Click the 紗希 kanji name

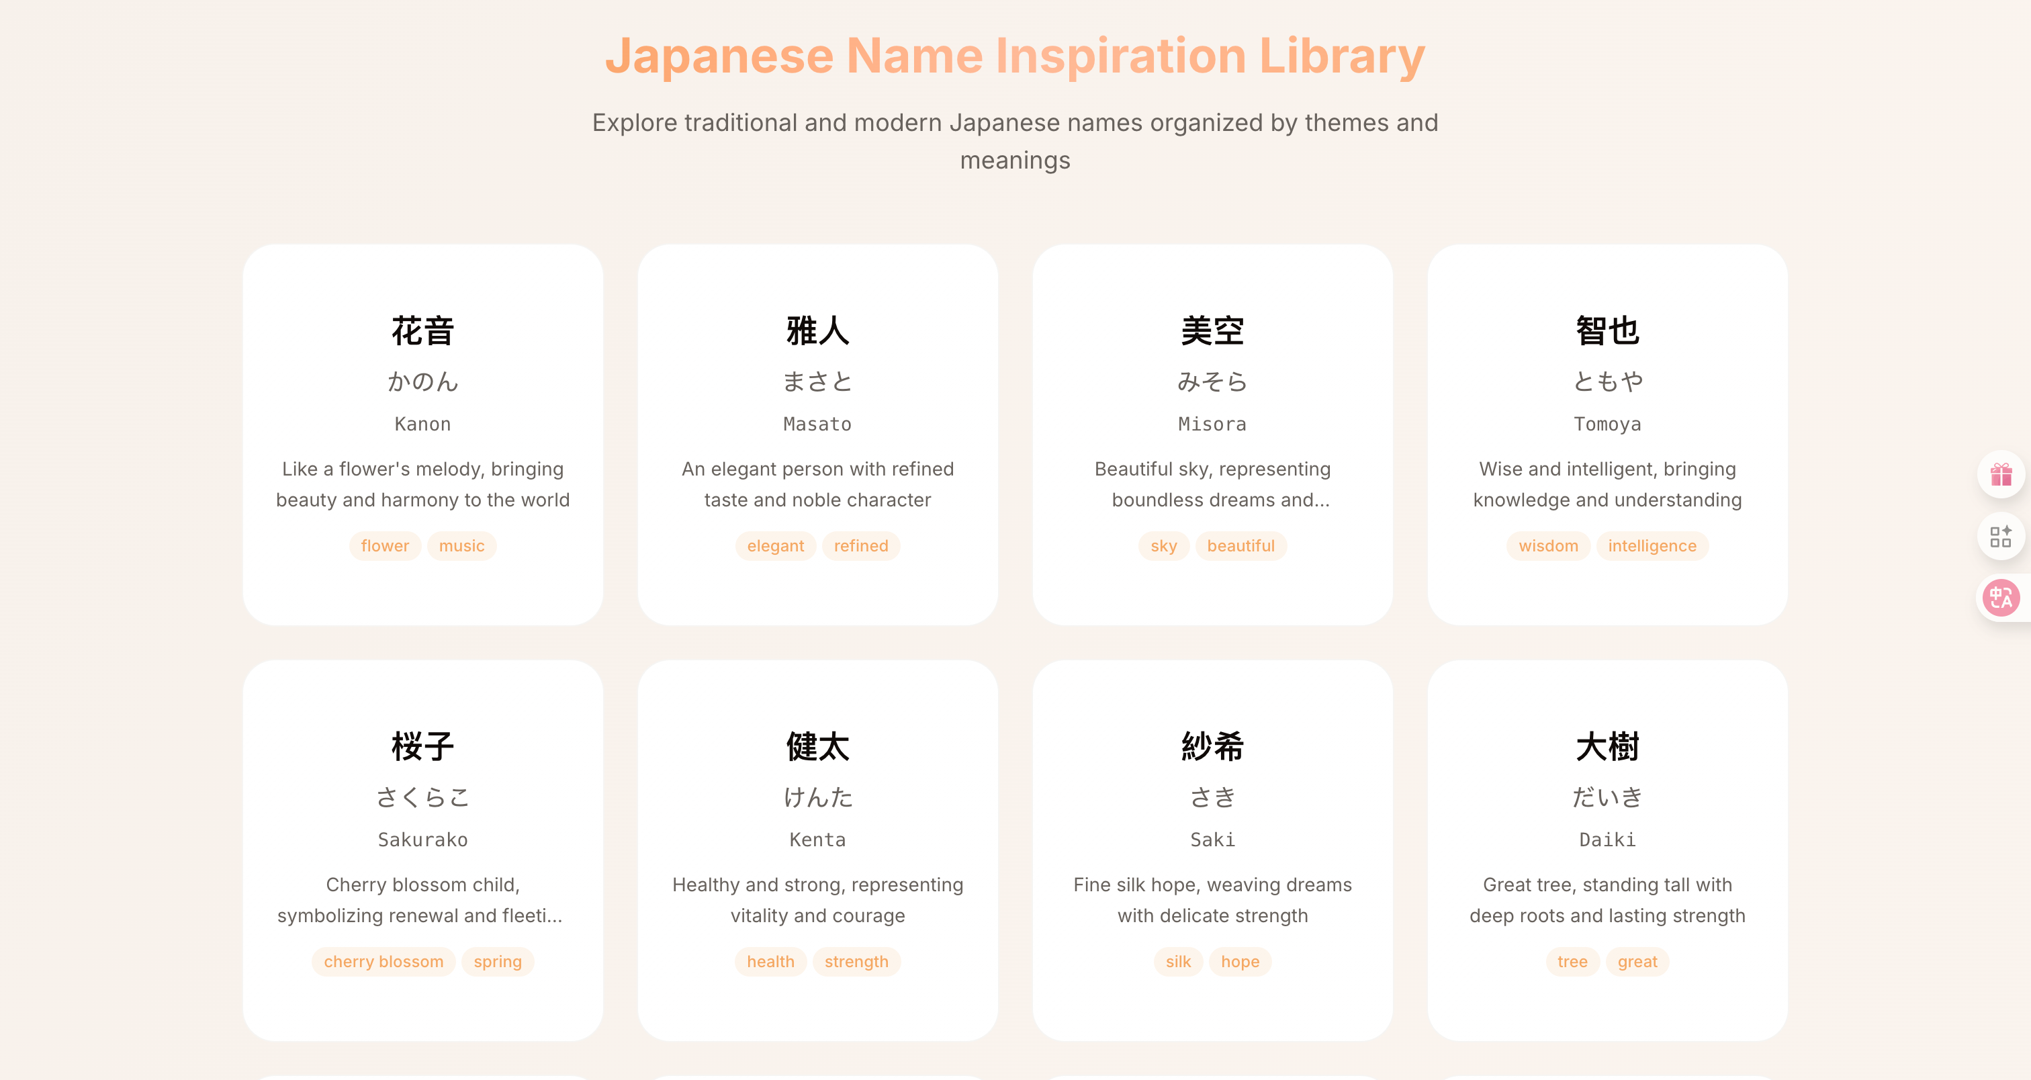(1212, 746)
